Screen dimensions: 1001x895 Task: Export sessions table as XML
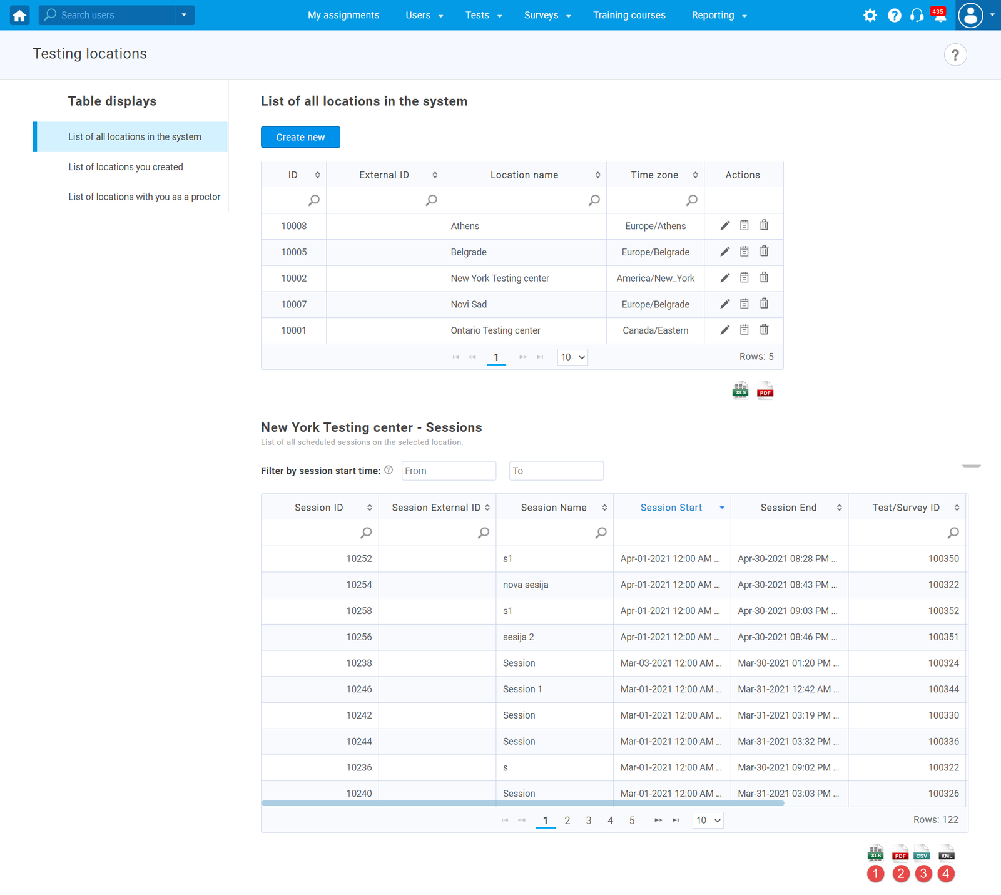point(947,854)
